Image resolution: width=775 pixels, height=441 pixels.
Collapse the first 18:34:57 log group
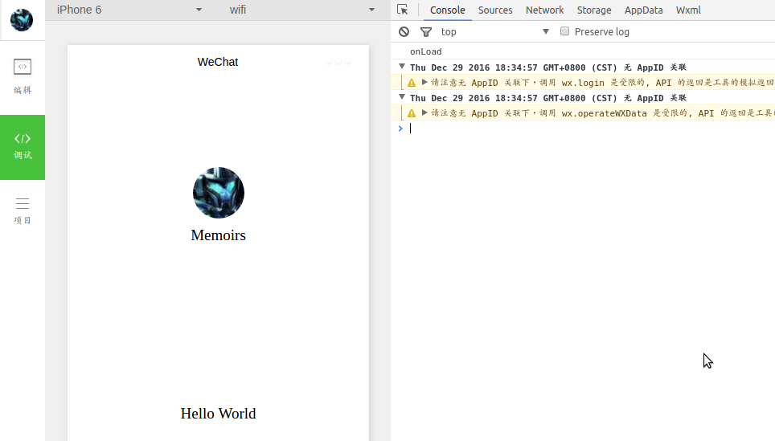tap(402, 66)
